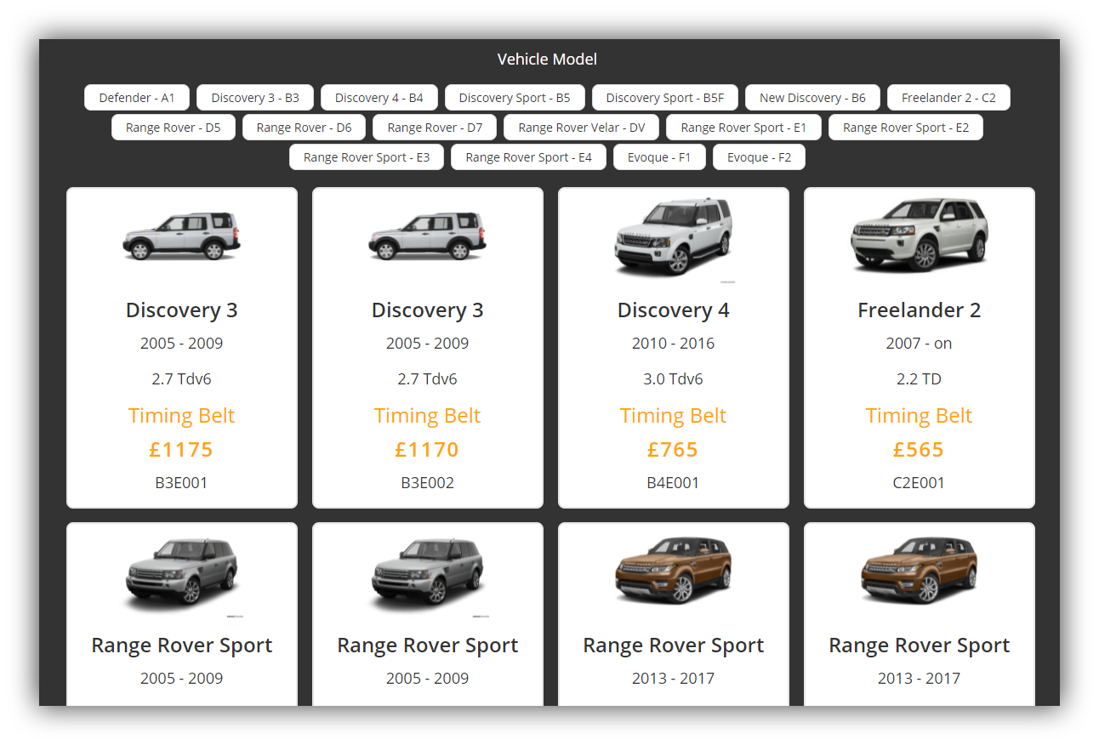Filter by Discovery 3 - B3
Image resolution: width=1099 pixels, height=745 pixels.
click(255, 98)
